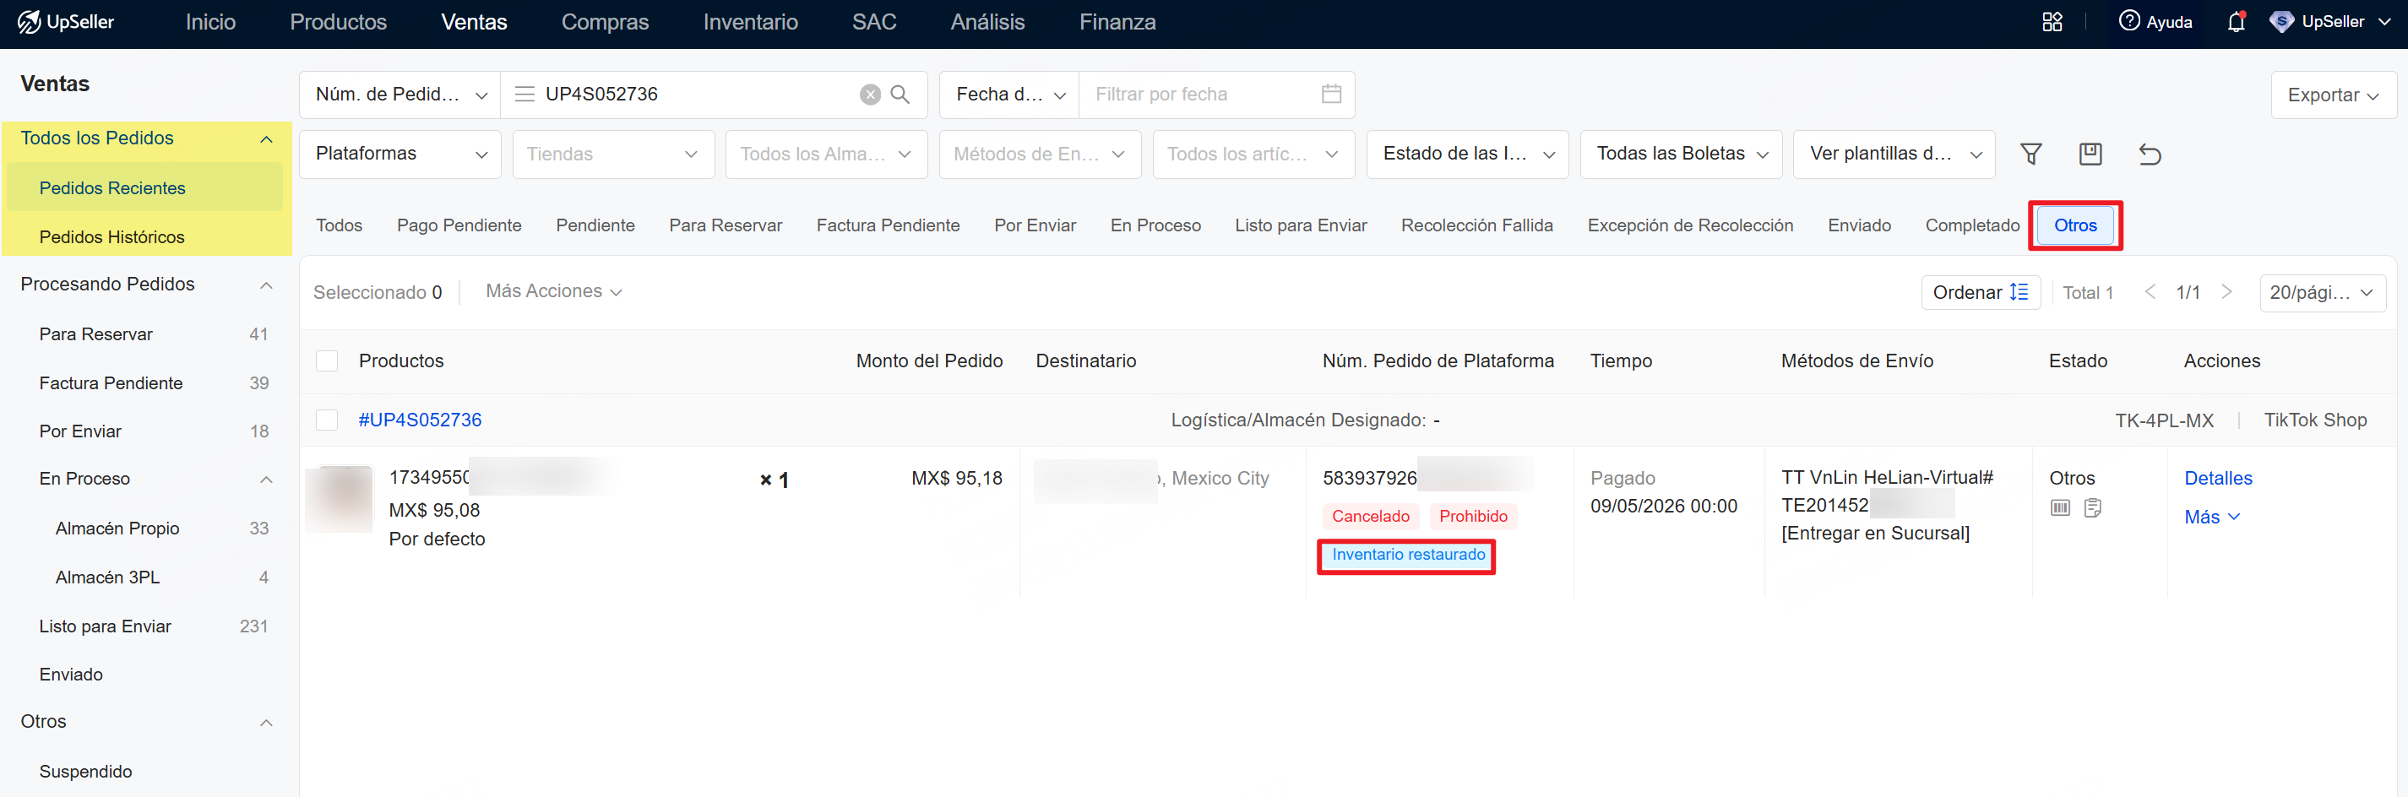Open the Ayuda help icon
This screenshot has height=797, width=2408.
pyautogui.click(x=2128, y=20)
